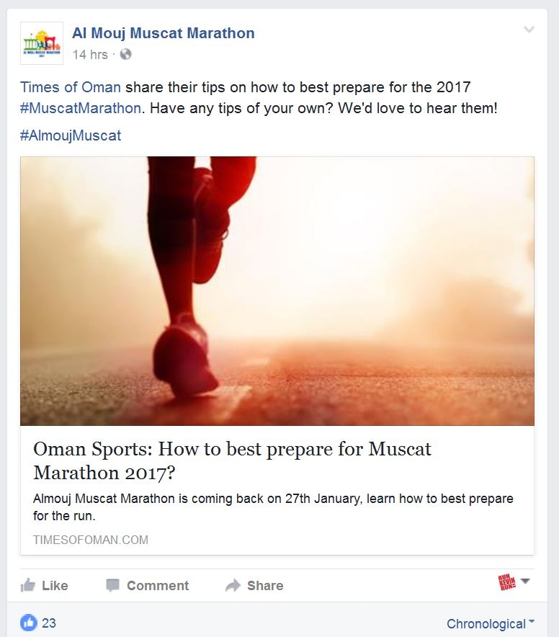559x637 pixels.
Task: Click the TIMESOFOMAN.COM source link
Action: click(91, 540)
